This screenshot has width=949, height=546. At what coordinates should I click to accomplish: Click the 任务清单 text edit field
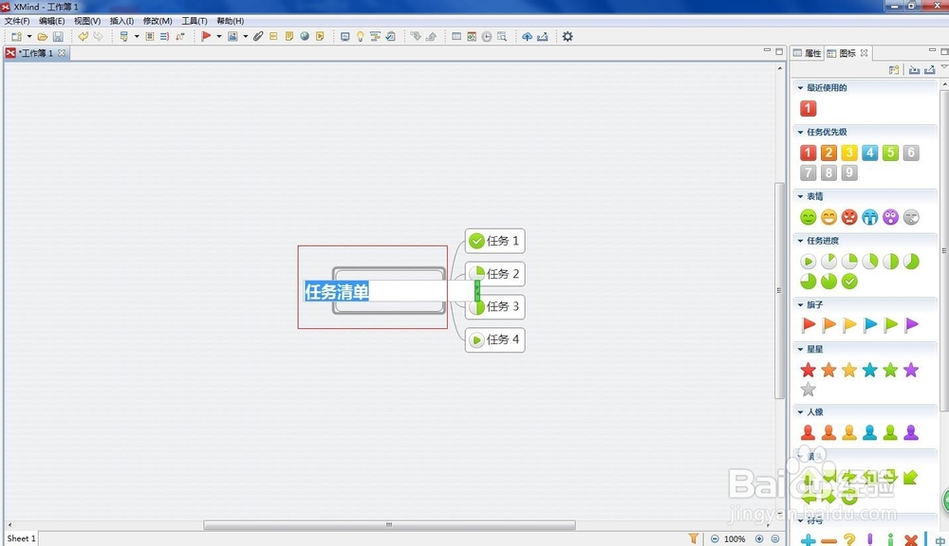click(388, 291)
